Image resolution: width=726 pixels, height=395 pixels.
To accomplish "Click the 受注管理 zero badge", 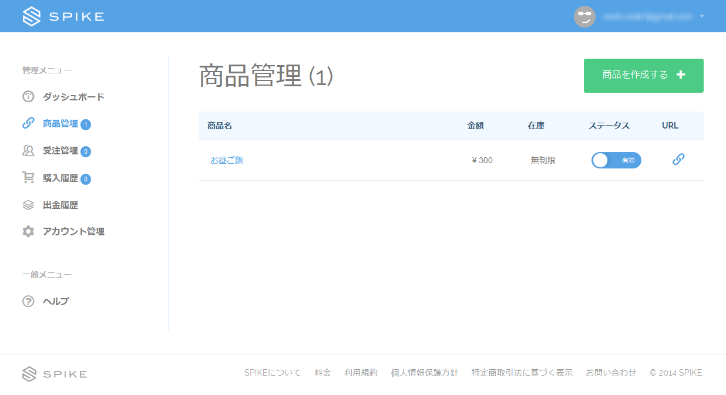I will click(x=86, y=151).
